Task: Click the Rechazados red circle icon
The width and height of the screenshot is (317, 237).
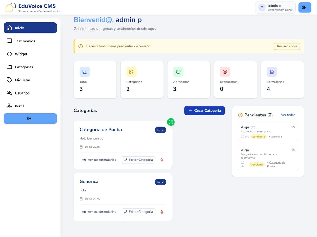Action: (x=225, y=72)
